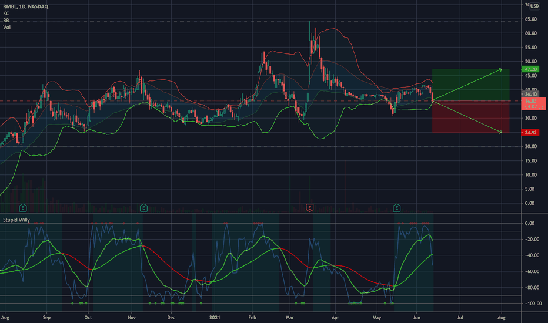Click the 60.00 price scale label
Image resolution: width=548 pixels, height=323 pixels.
[530, 33]
